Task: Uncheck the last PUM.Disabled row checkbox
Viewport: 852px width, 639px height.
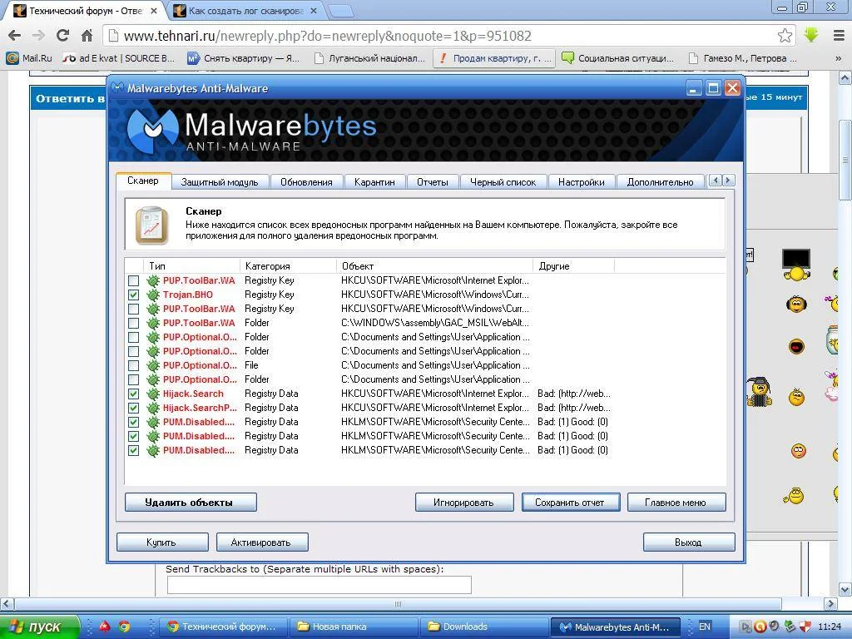Action: point(133,450)
